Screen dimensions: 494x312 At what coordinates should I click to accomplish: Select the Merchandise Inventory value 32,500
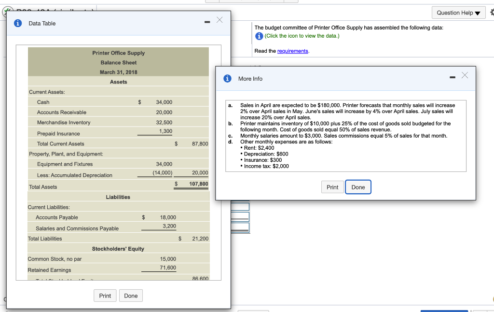[164, 122]
